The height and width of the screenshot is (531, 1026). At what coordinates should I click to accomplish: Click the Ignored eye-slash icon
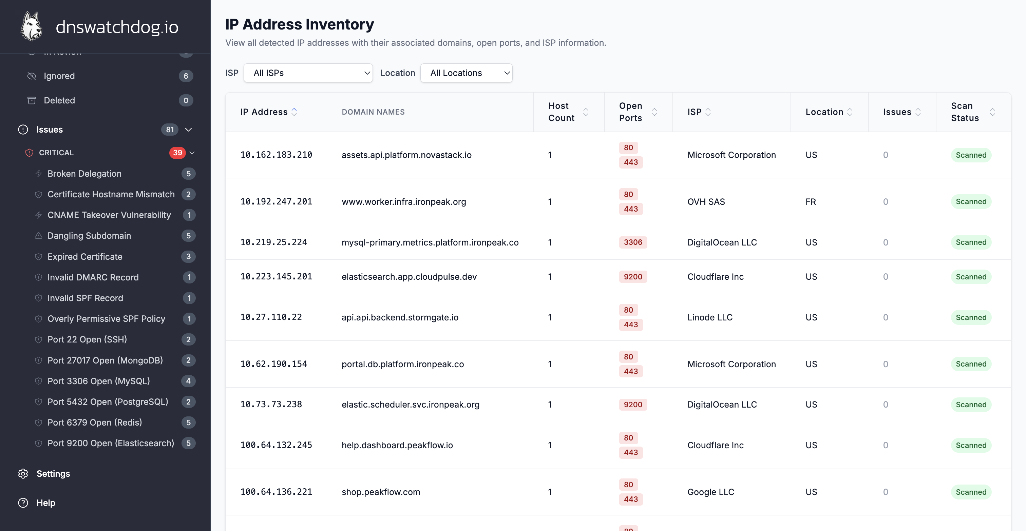[32, 76]
